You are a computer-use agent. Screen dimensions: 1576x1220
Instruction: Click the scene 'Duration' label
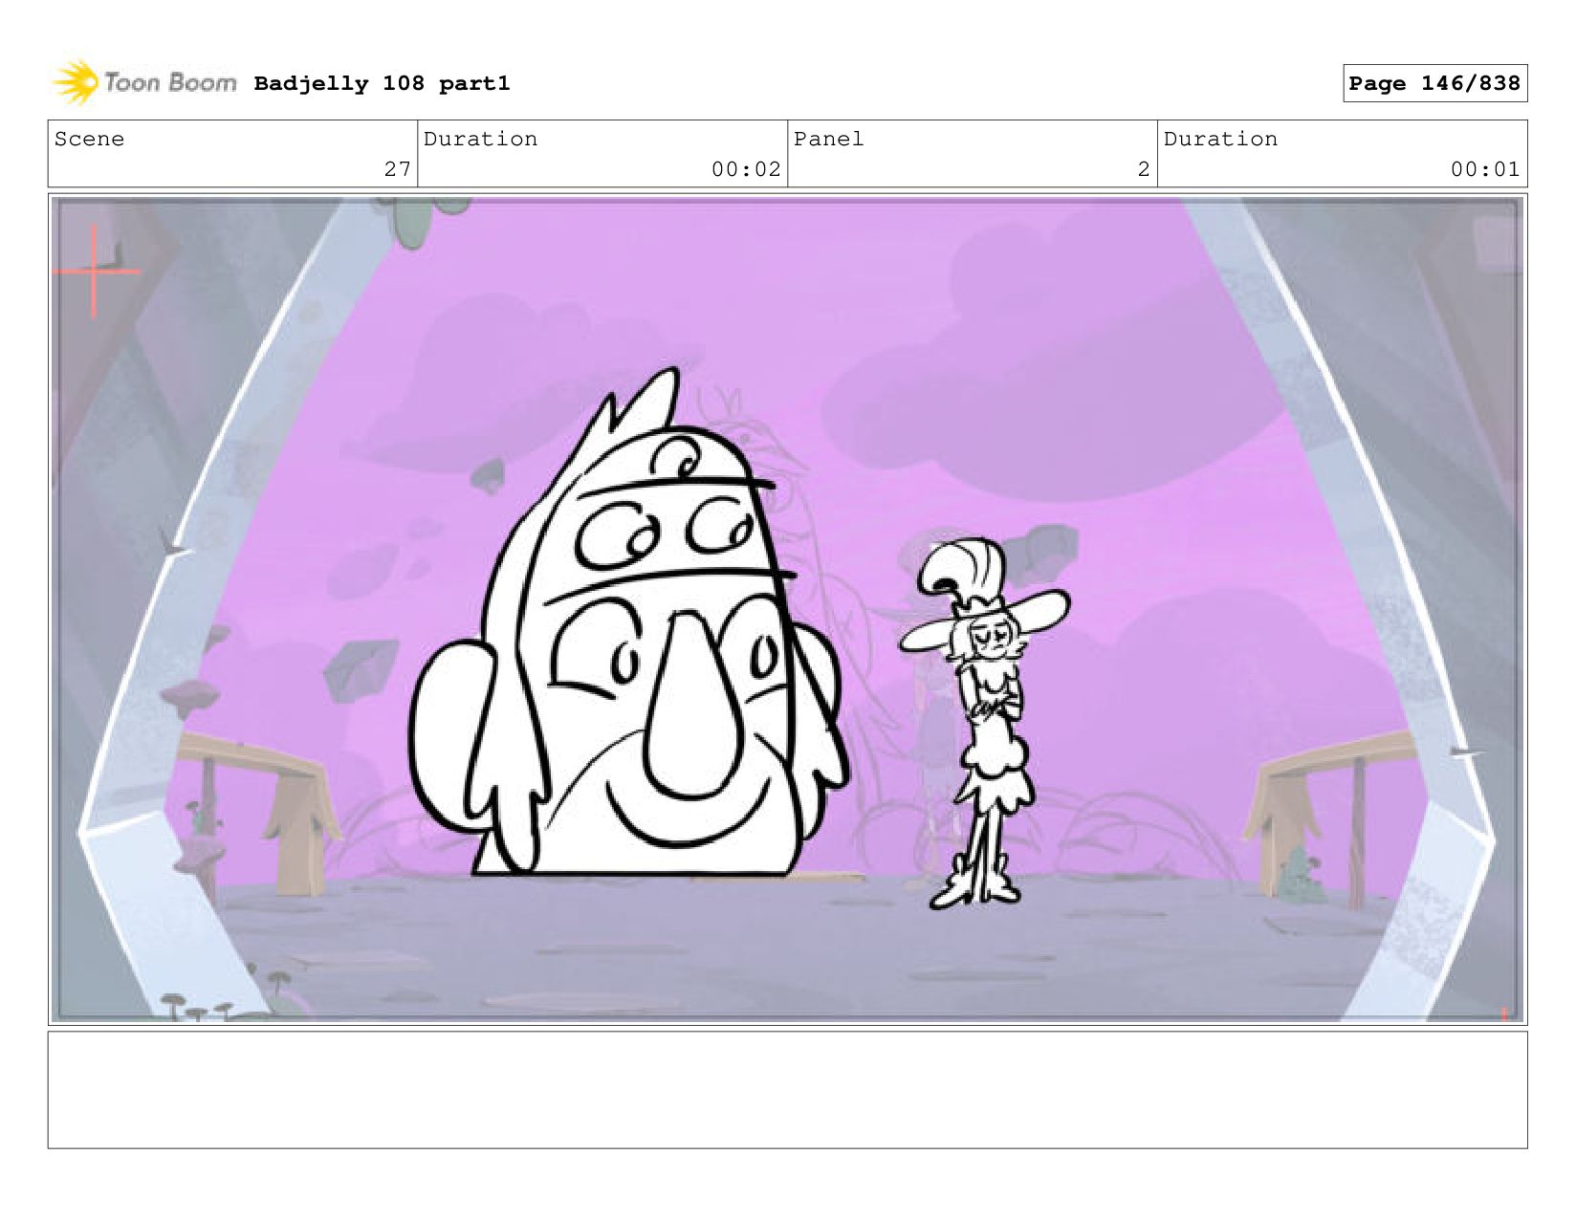pos(480,139)
